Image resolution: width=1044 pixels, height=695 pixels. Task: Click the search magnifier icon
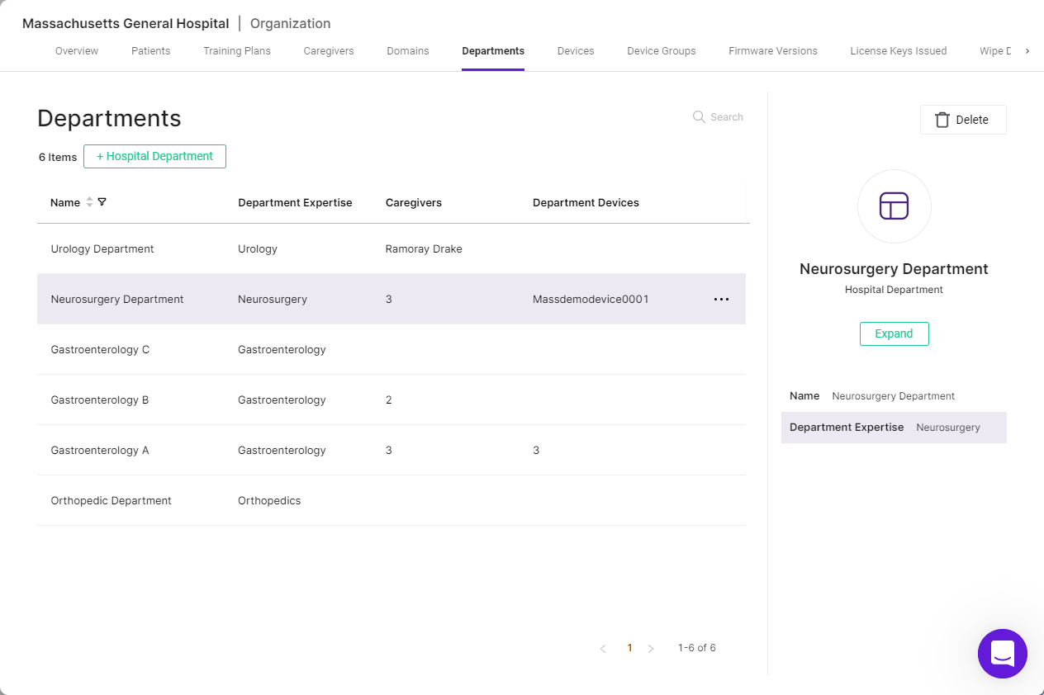[699, 117]
